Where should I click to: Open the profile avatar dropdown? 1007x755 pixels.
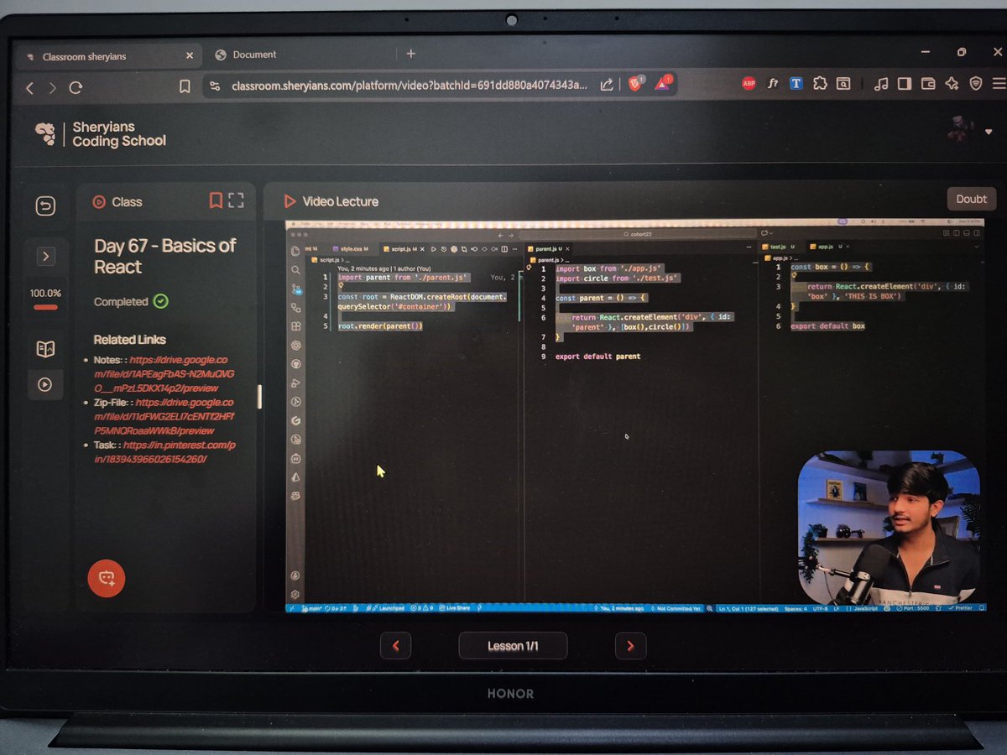[969, 130]
